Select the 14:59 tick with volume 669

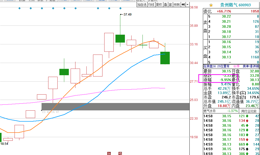(x=231, y=144)
